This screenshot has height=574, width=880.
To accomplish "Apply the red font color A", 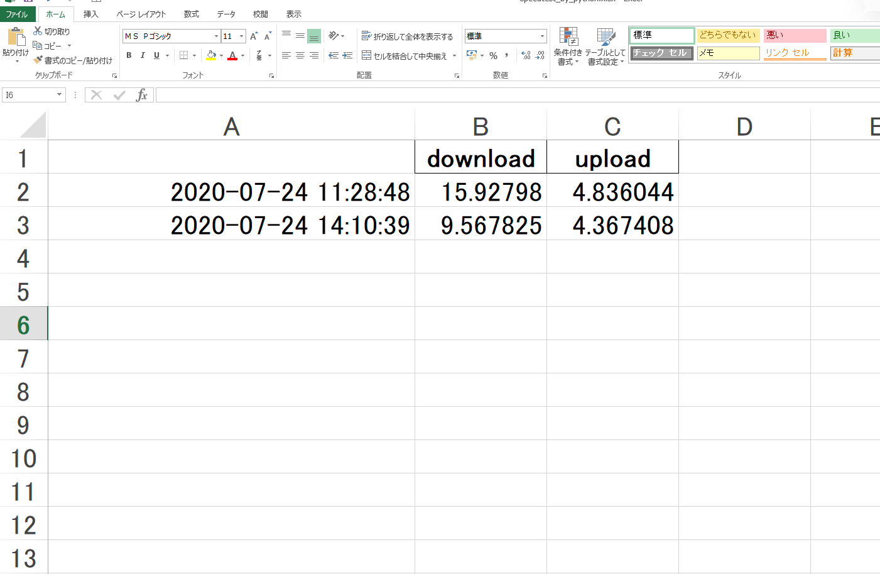I will [x=232, y=55].
